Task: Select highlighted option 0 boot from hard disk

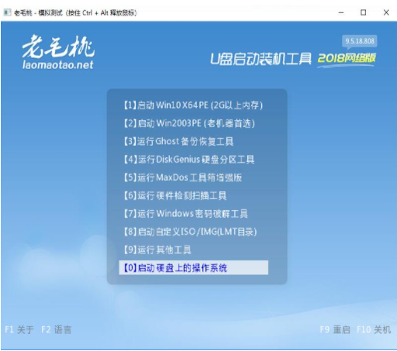Action: point(193,267)
